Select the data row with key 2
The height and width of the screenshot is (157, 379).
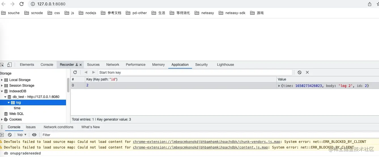(x=225, y=86)
